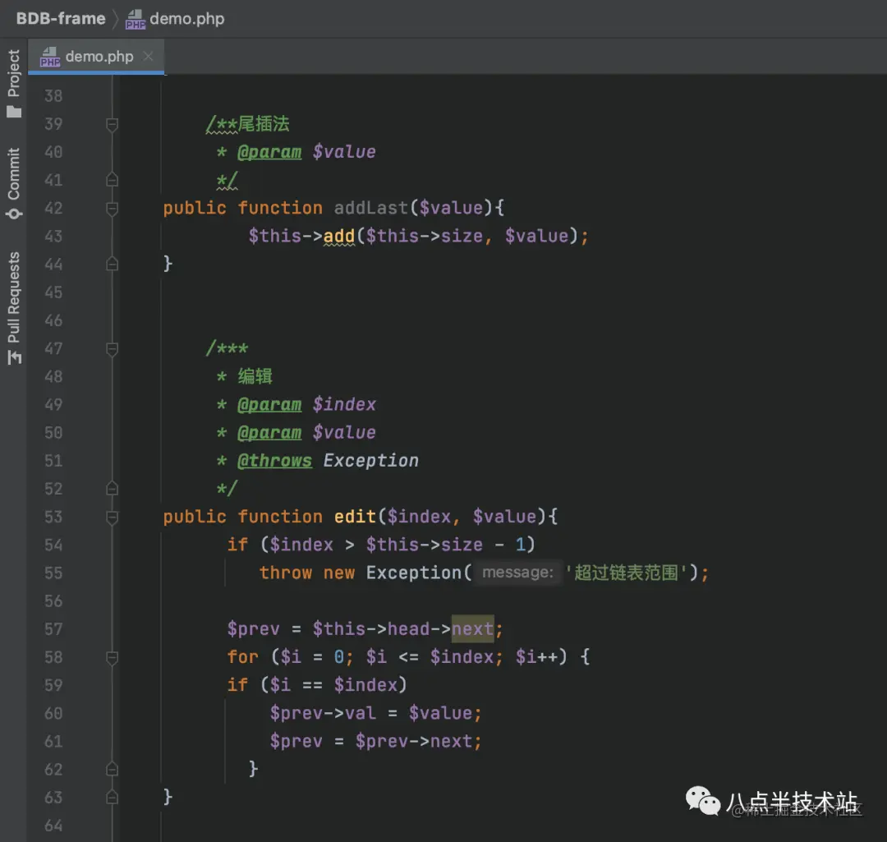
Task: Click the PHP file icon in breadcrumb
Action: click(x=136, y=19)
